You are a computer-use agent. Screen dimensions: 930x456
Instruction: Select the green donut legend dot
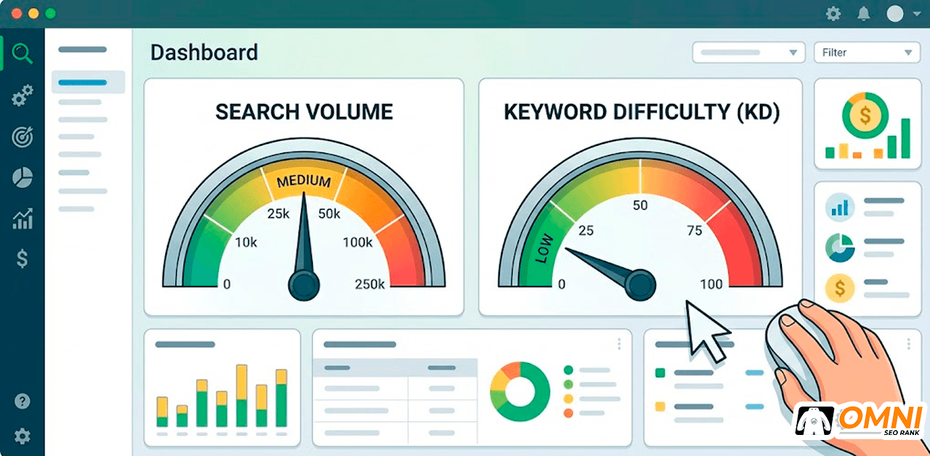[x=568, y=370]
